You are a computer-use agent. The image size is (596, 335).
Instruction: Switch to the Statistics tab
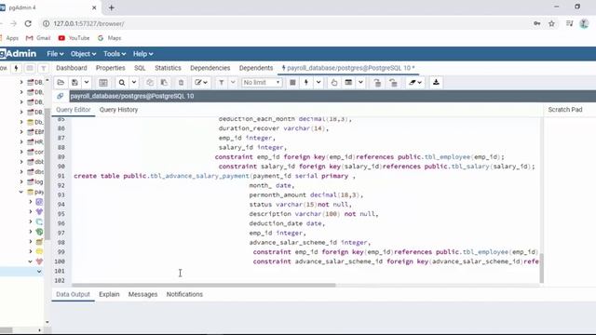168,68
